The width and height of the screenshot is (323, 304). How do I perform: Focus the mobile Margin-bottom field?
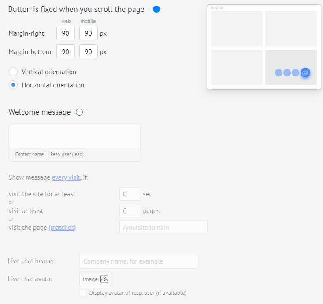coord(89,51)
